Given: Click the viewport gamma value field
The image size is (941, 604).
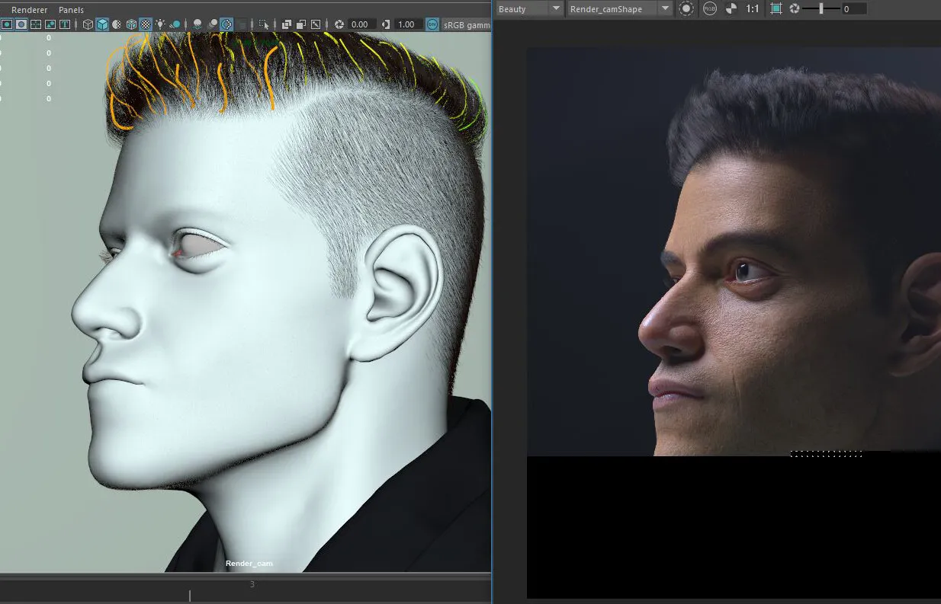Looking at the screenshot, I should [x=406, y=24].
